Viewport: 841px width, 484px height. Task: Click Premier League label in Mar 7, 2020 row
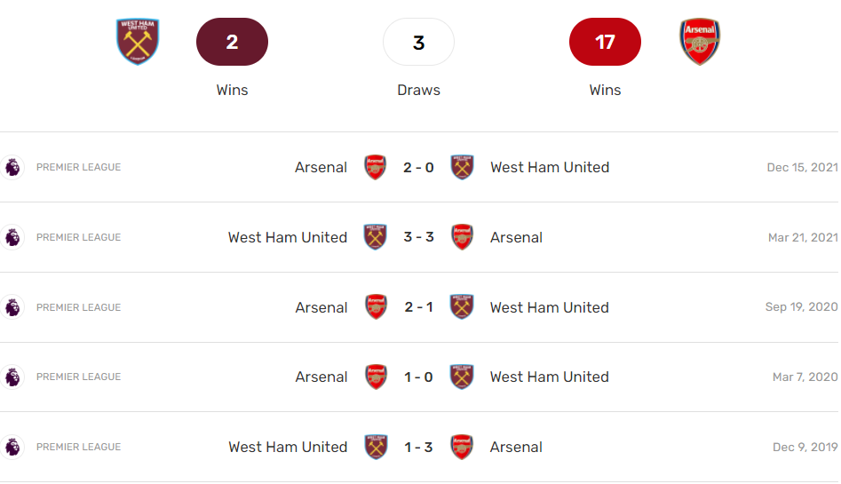[x=78, y=377]
